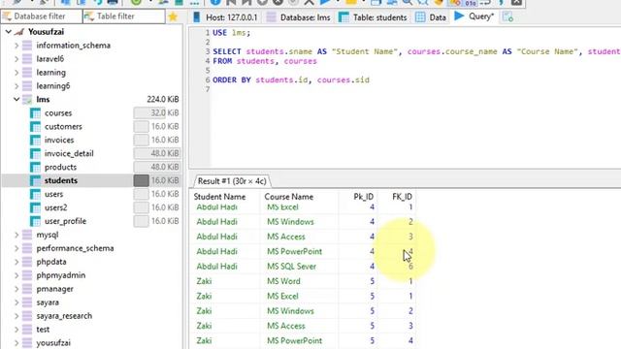This screenshot has height=349, width=621.
Task: Expand the learning database node
Action: tap(16, 73)
